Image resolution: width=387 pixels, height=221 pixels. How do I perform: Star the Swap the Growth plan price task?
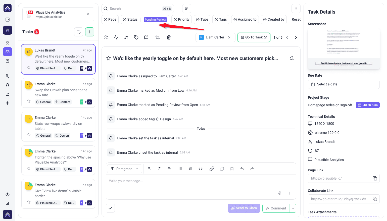click(x=29, y=101)
